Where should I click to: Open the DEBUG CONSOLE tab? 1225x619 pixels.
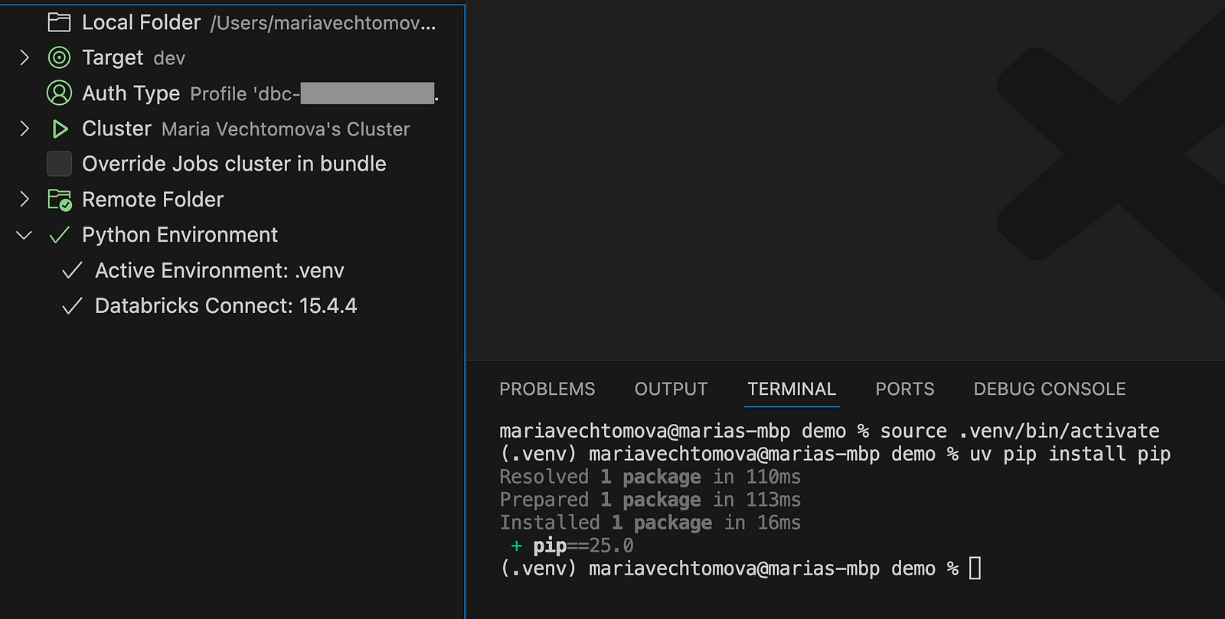click(1050, 389)
